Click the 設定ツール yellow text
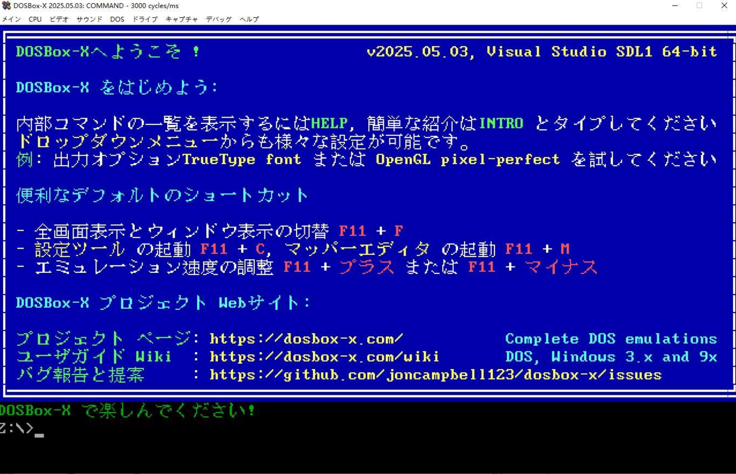Viewport: 736px width, 474px height. click(80, 249)
